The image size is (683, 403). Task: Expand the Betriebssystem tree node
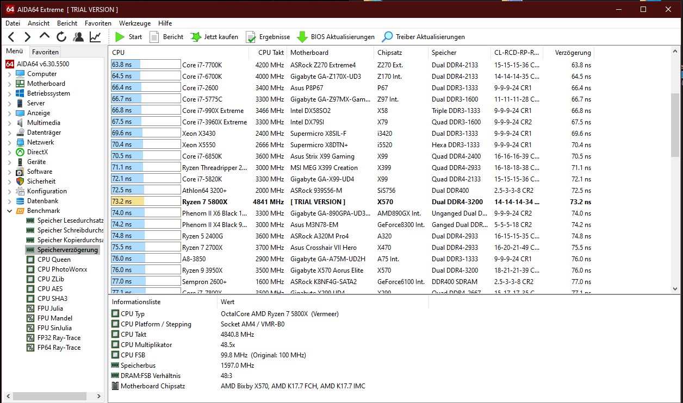click(x=9, y=93)
